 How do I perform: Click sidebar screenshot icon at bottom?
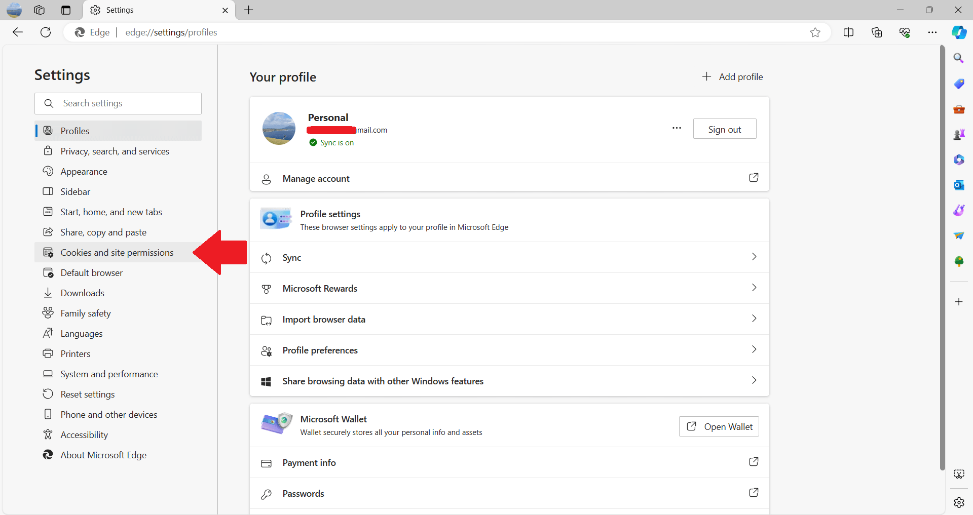(959, 474)
